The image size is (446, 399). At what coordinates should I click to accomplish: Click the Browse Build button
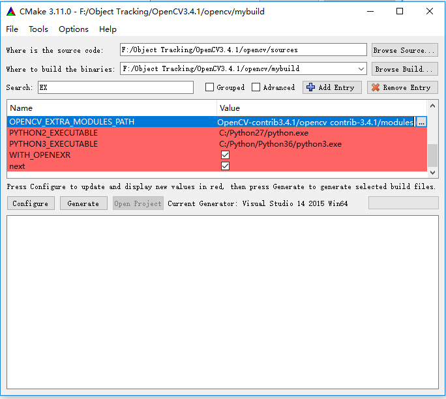404,69
